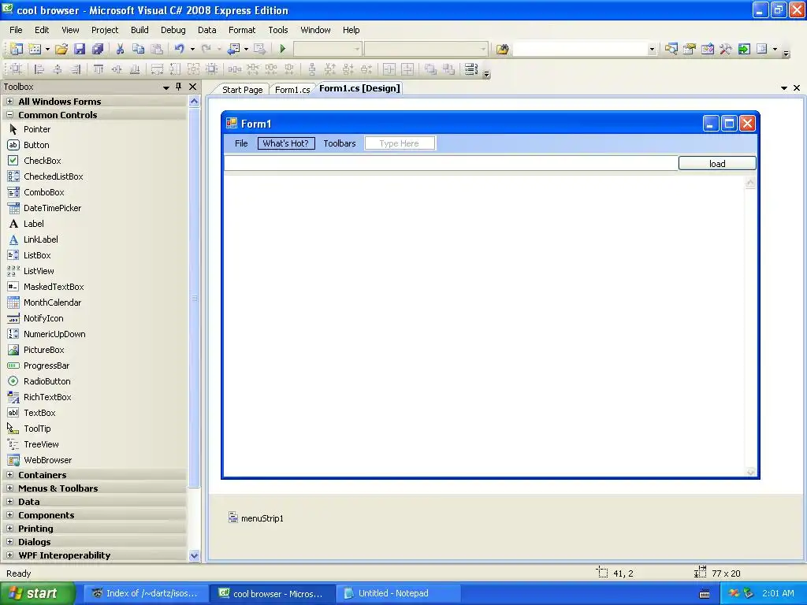Click the Find in Files toolbar icon

pyautogui.click(x=502, y=49)
